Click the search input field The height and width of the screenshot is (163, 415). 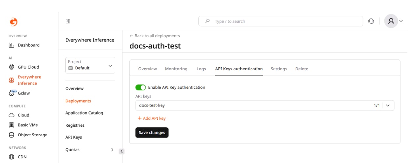pos(281,21)
